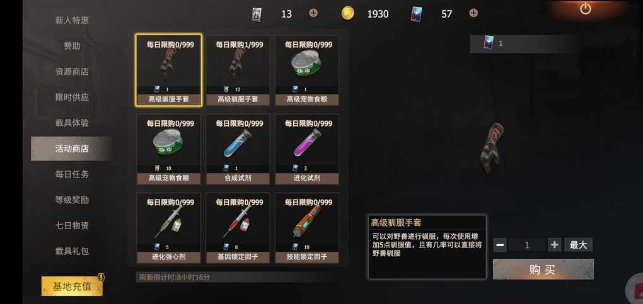Viewport: 643px width, 304px height.
Task: Open the 基地充值 recharge button
Action: pos(72,286)
